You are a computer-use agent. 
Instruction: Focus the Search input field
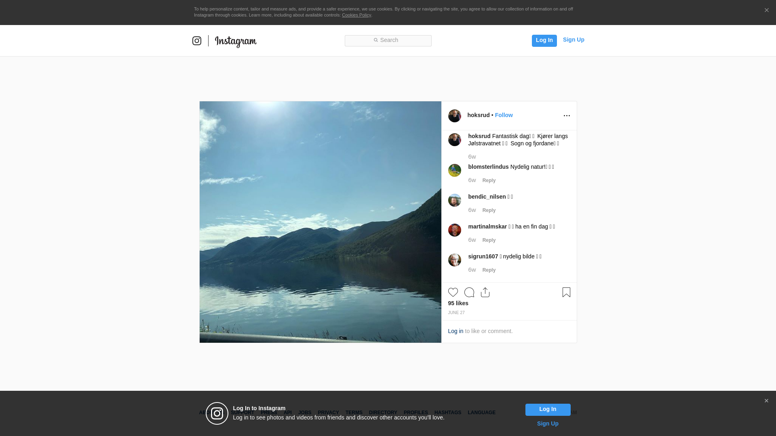tap(388, 40)
